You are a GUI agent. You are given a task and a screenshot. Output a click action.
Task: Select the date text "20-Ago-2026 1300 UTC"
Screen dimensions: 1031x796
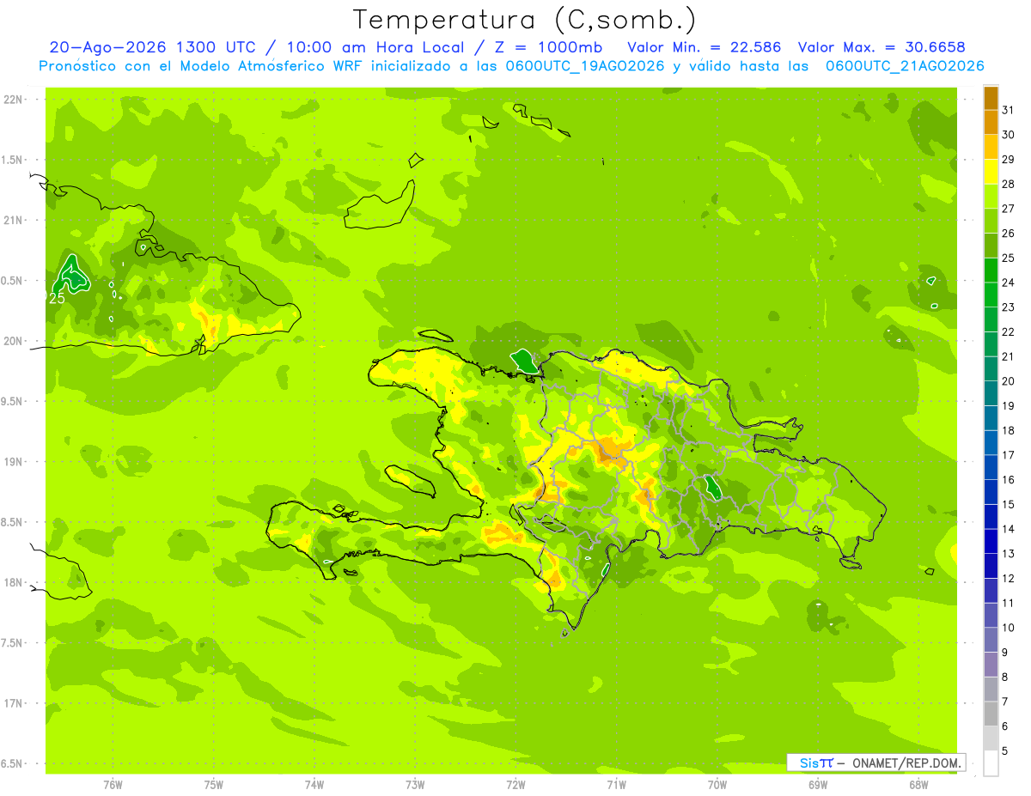tap(151, 47)
